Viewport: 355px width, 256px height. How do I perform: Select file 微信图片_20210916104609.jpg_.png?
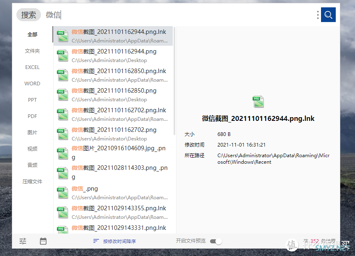[x=113, y=153]
